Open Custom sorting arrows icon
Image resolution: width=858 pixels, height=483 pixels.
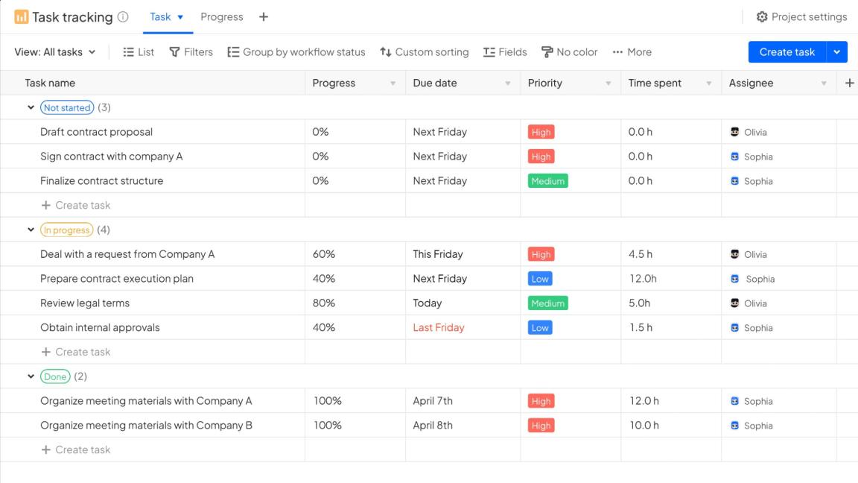point(386,52)
